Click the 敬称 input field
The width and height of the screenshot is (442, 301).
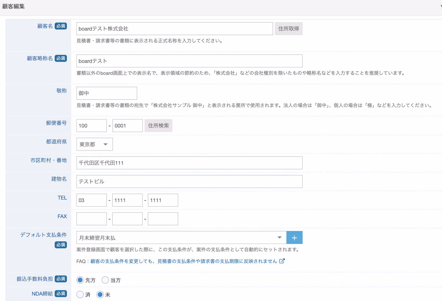107,93
